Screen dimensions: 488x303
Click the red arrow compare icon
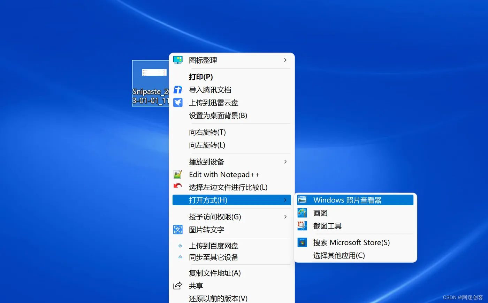click(x=178, y=186)
